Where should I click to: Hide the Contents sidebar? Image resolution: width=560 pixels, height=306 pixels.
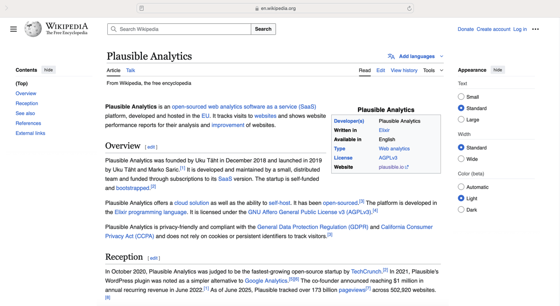click(49, 70)
